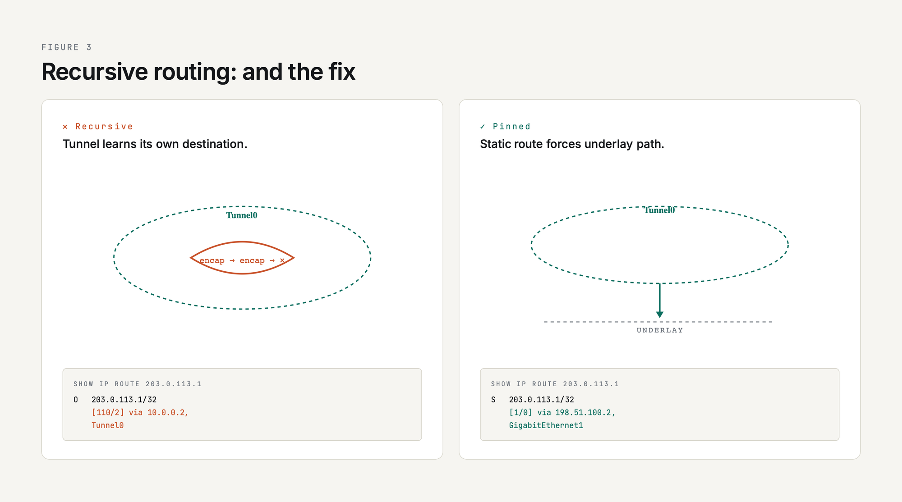The height and width of the screenshot is (502, 902).
Task: Click the FIGURE 3 caption
Action: click(67, 47)
